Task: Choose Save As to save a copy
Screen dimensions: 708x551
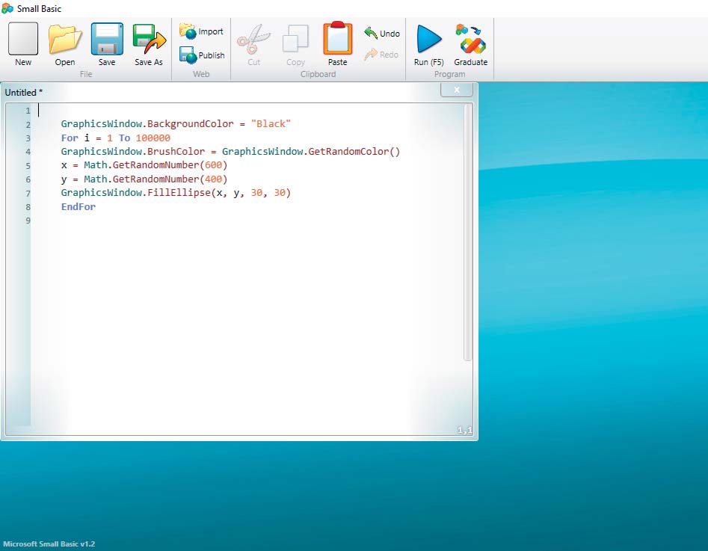Action: click(149, 44)
